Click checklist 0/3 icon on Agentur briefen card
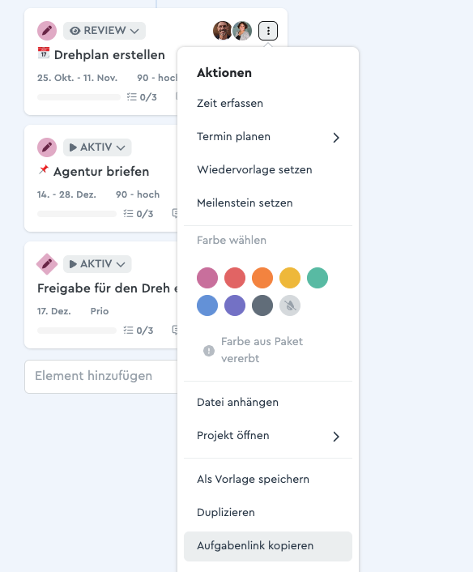The height and width of the screenshot is (572, 473). tap(128, 214)
